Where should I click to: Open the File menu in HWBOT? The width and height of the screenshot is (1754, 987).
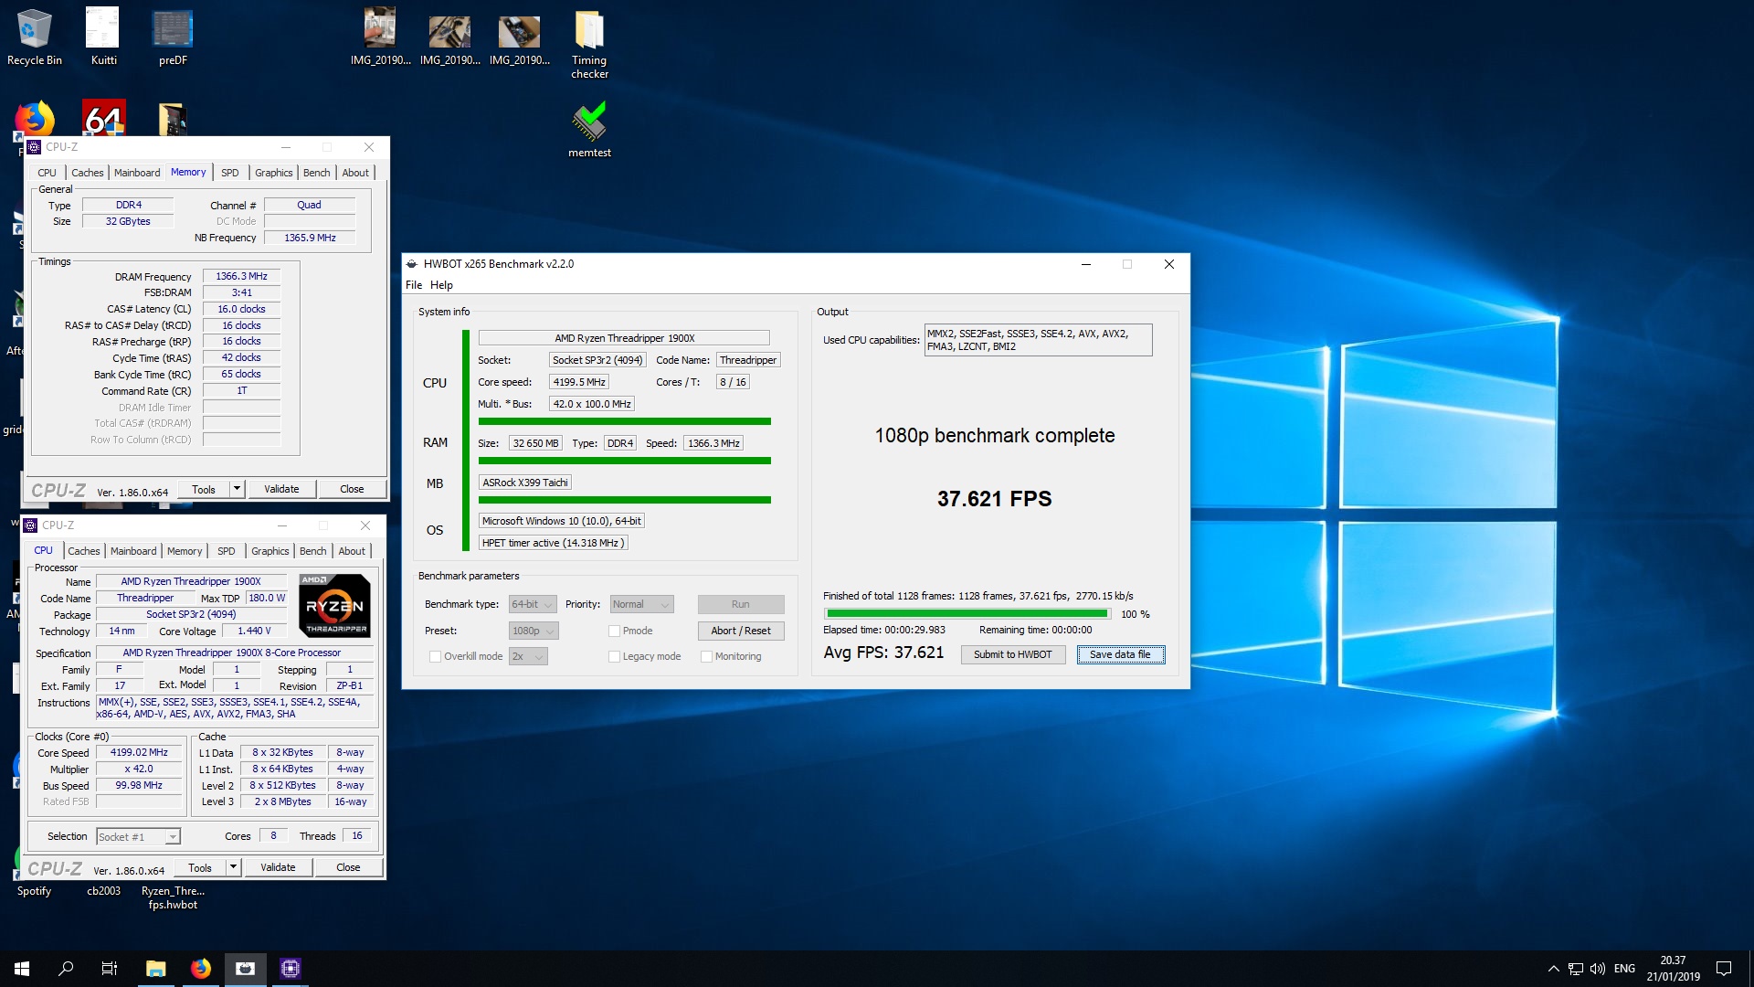tap(414, 285)
